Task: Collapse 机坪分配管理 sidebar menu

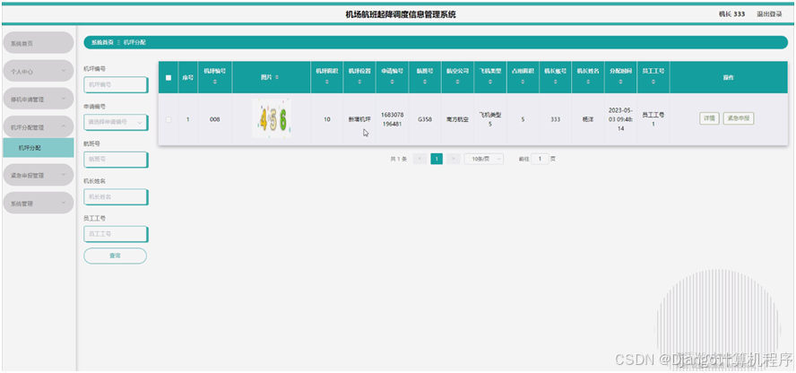Action: coord(38,126)
